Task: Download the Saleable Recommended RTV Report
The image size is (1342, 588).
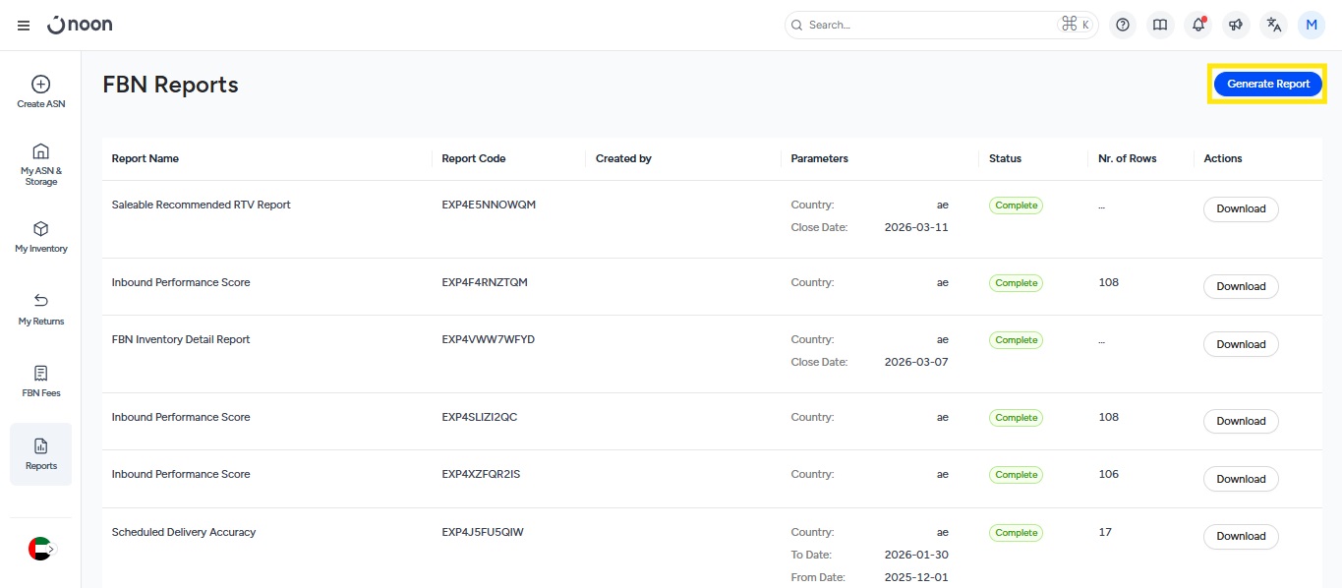Action: (x=1241, y=209)
